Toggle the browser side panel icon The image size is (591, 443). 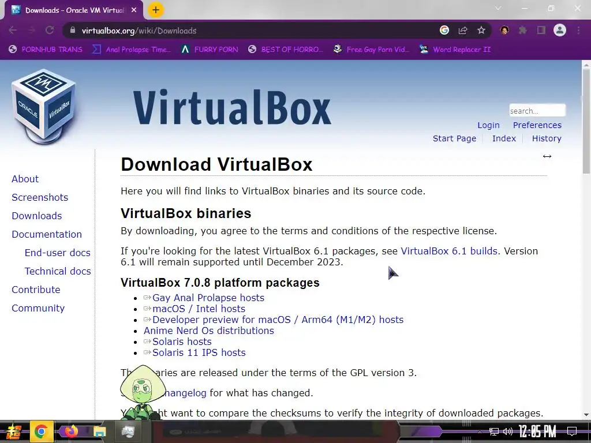(541, 30)
